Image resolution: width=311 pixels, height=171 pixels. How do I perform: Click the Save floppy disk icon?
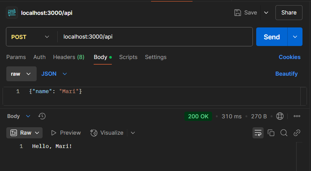[x=237, y=13]
